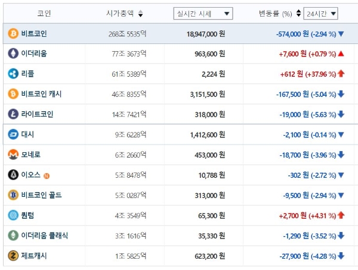Open the 24시간 period dropdown
The image size is (358, 270).
(x=320, y=13)
